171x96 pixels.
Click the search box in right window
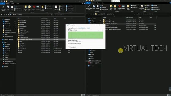click(x=155, y=14)
